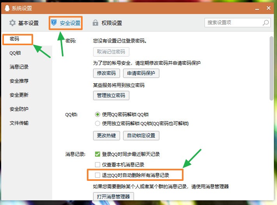
Task: Click the 打开消息管理器 button
Action: (x=113, y=196)
